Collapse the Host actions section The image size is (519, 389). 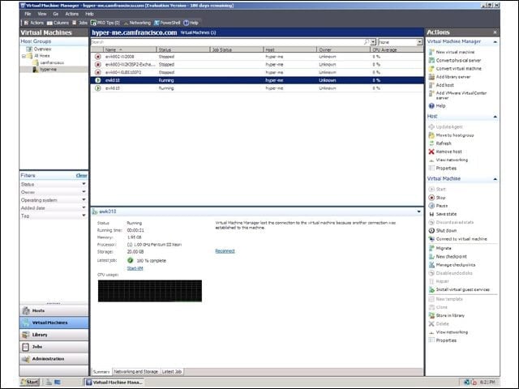(x=495, y=117)
